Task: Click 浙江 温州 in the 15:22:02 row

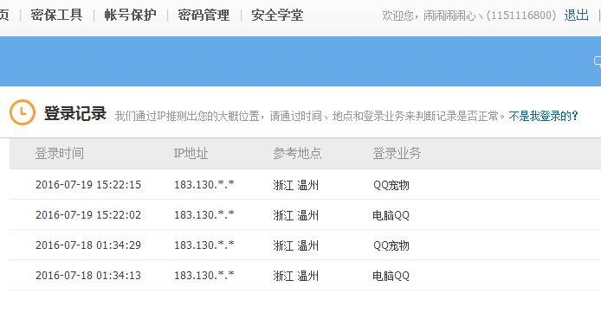Action: (295, 215)
